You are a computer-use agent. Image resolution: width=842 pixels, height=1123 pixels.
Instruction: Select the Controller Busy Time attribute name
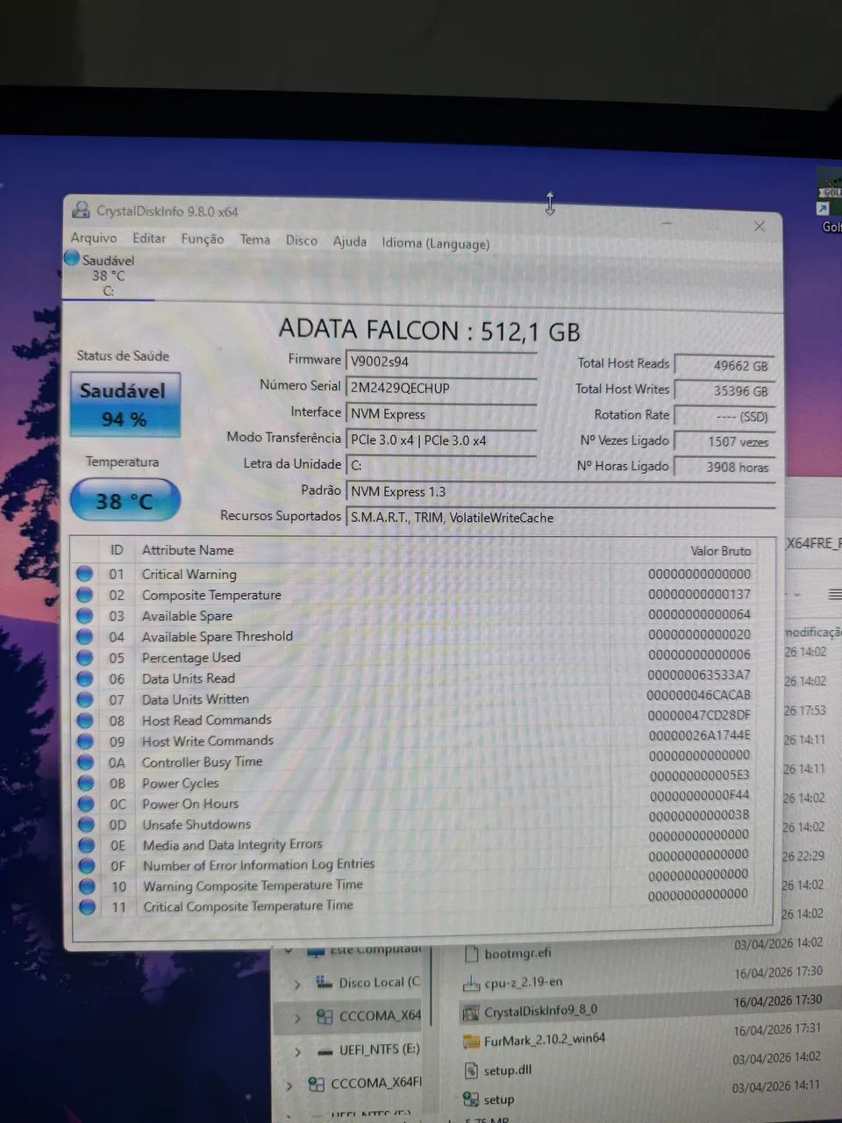203,762
